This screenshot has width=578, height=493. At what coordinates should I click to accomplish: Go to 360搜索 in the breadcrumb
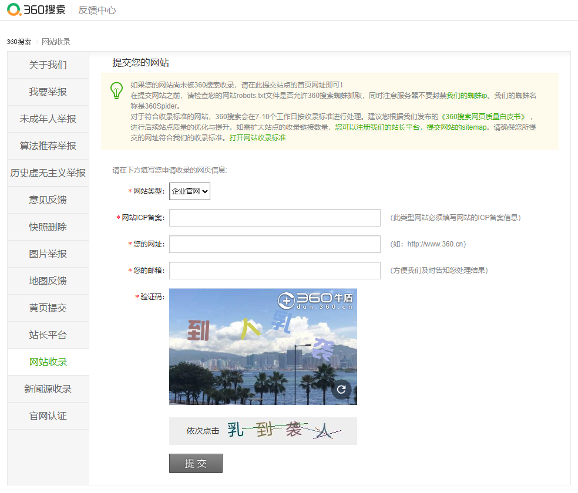click(19, 42)
